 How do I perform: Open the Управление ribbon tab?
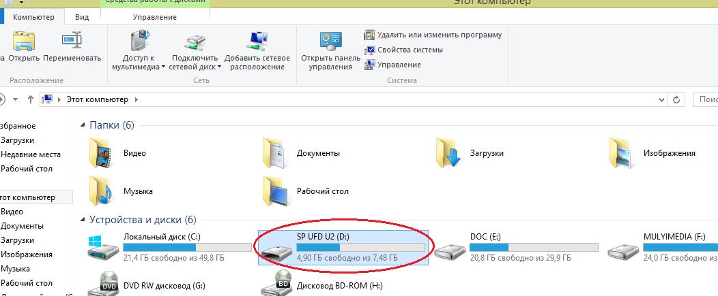155,18
